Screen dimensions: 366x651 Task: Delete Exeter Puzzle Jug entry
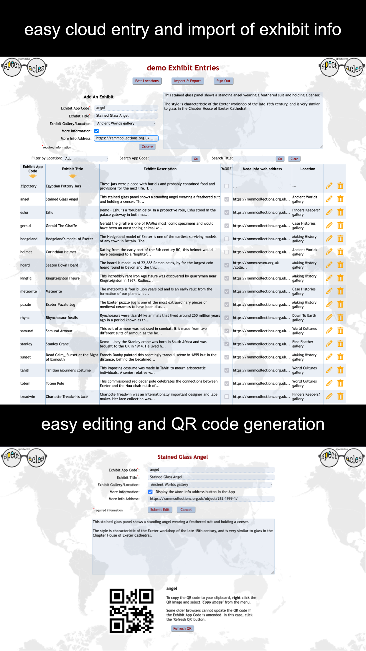(340, 304)
